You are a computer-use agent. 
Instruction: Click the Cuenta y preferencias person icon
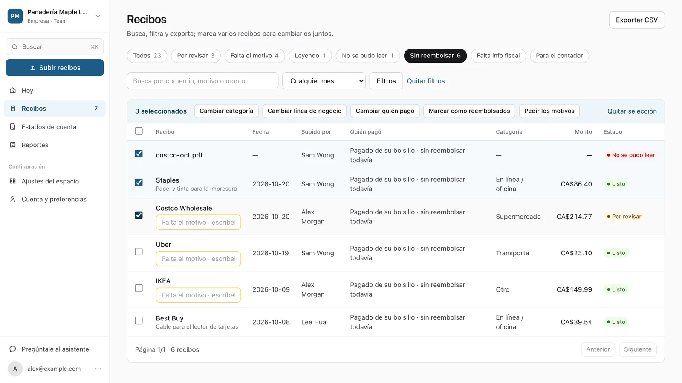click(x=13, y=199)
